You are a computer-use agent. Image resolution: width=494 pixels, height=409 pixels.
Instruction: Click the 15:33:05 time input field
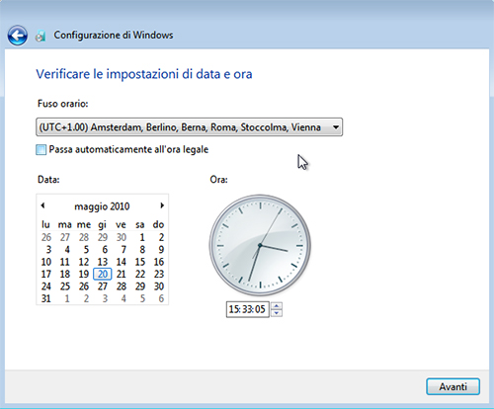point(248,309)
